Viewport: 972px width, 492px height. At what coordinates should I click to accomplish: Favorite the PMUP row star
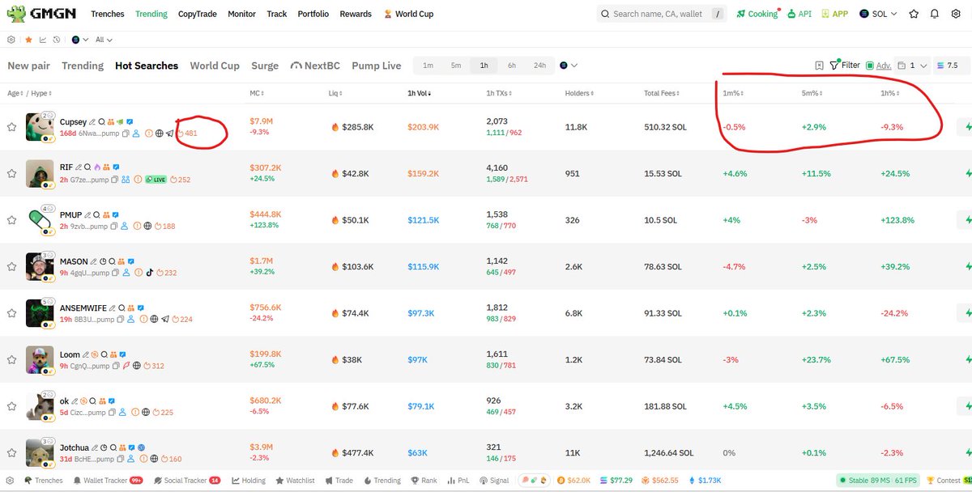pos(12,219)
